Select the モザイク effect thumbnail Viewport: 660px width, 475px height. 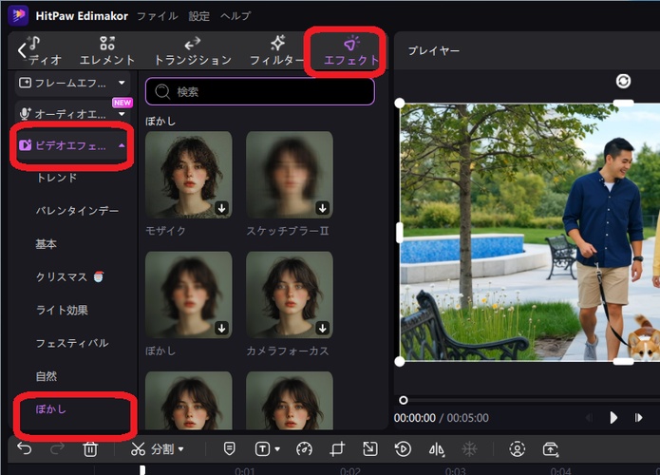(189, 175)
